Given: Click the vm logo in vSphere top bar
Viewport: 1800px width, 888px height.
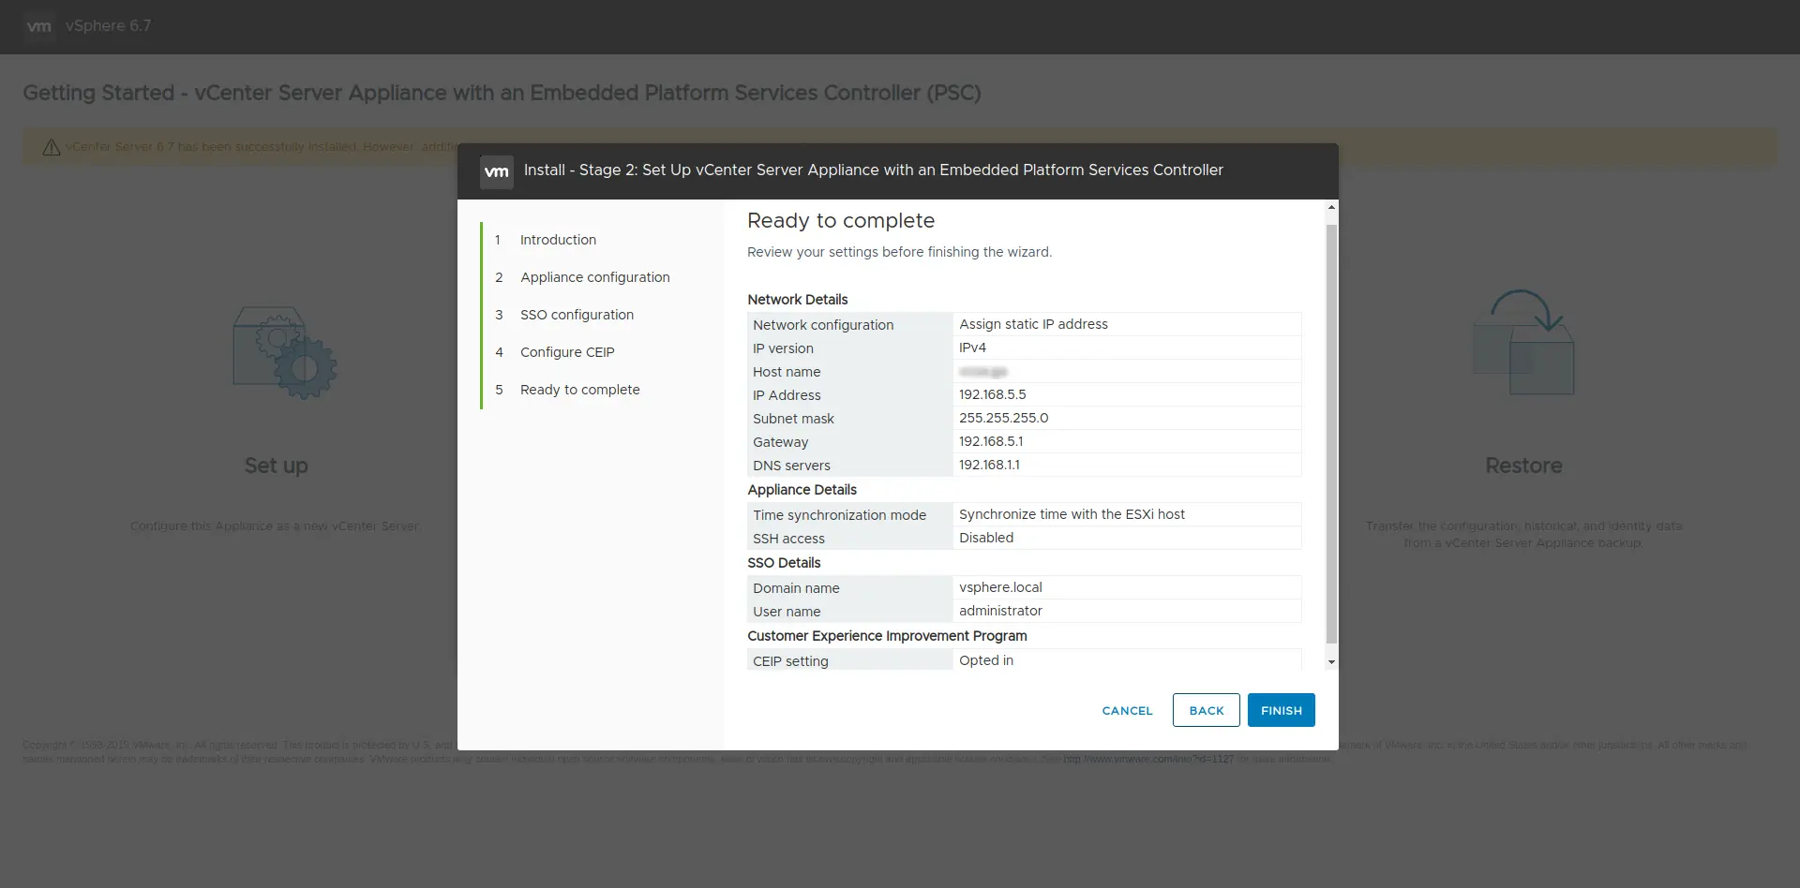Looking at the screenshot, I should [x=39, y=26].
